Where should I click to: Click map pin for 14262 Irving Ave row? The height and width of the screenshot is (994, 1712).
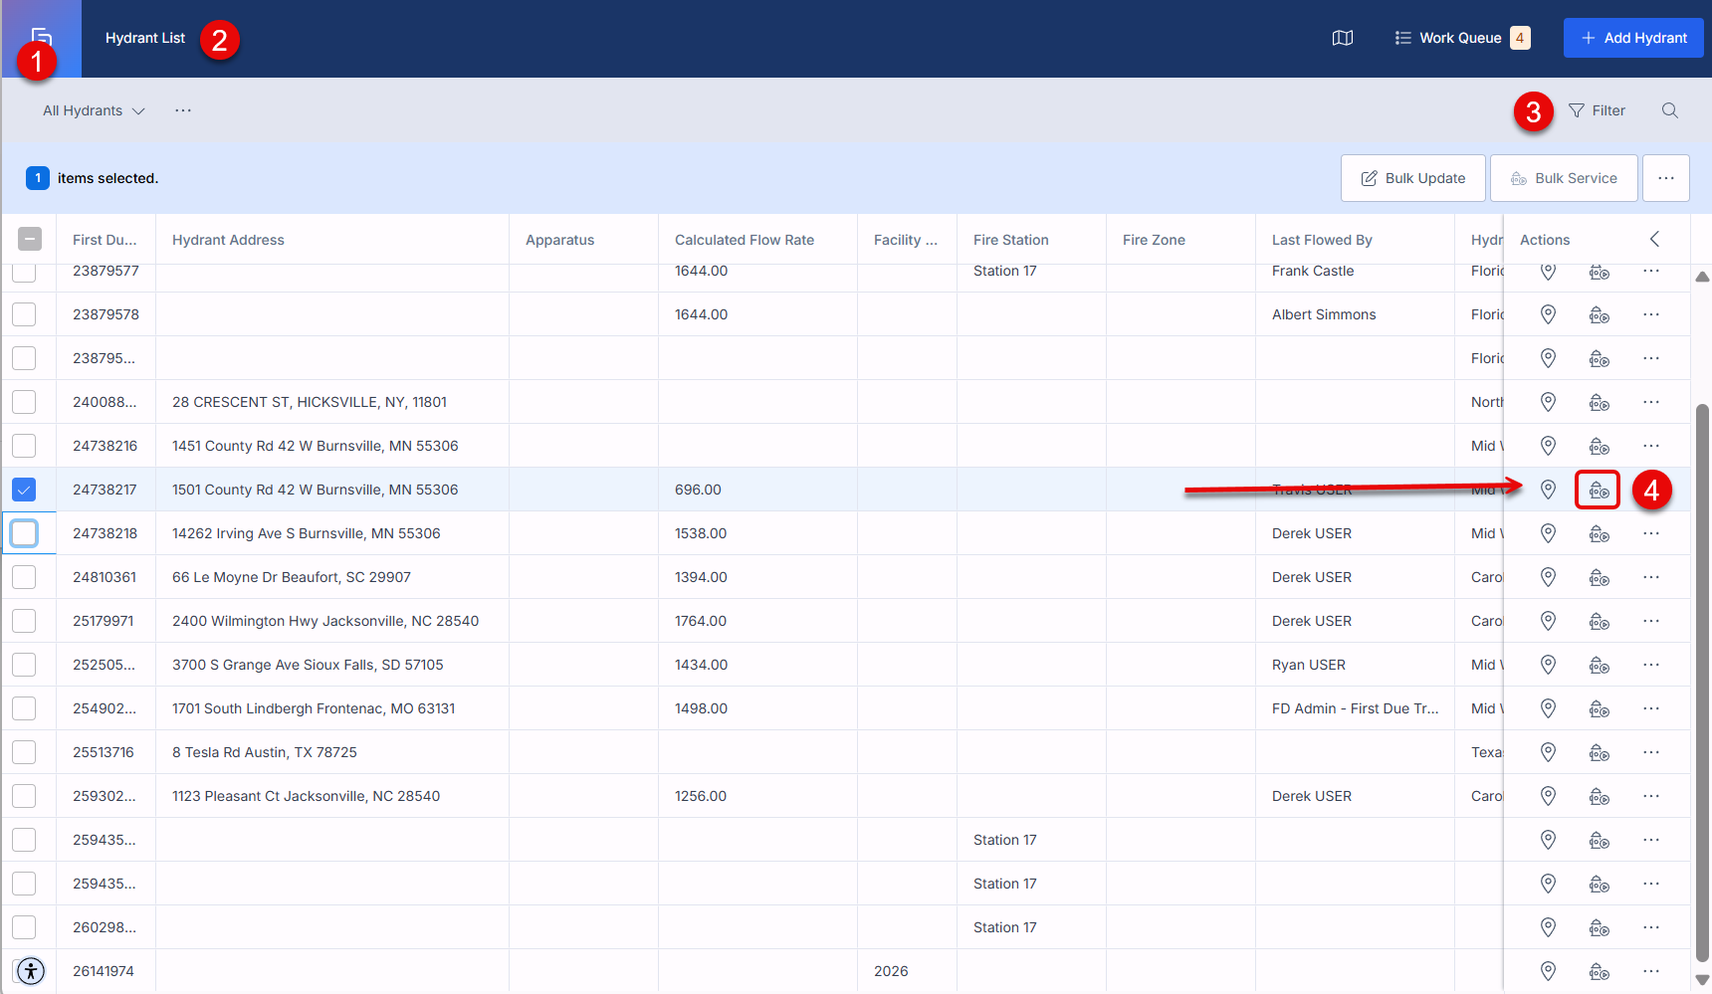(x=1548, y=533)
